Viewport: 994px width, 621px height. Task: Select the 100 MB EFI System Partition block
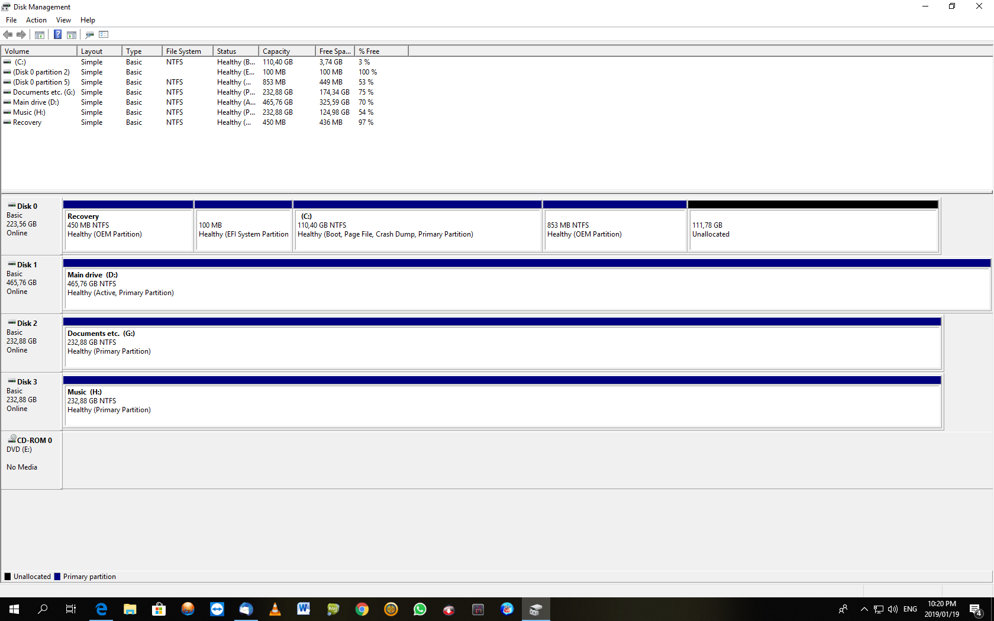pos(244,226)
